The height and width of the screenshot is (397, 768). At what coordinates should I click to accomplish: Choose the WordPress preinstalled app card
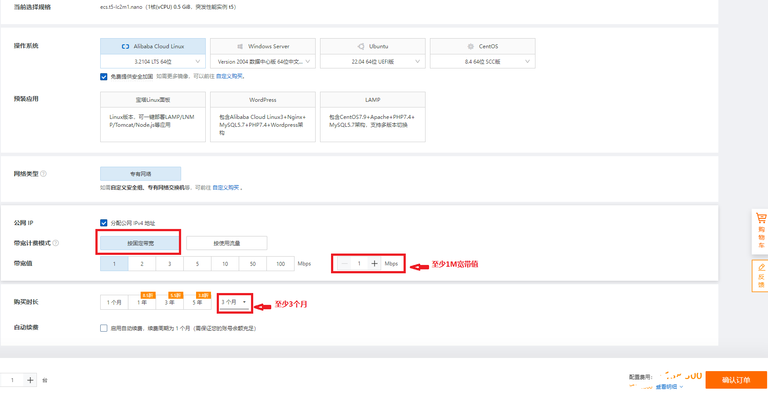(x=263, y=117)
